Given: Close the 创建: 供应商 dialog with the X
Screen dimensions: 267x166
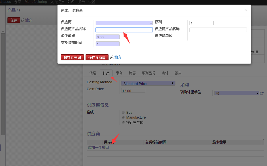Looking at the screenshot, I should (x=246, y=10).
